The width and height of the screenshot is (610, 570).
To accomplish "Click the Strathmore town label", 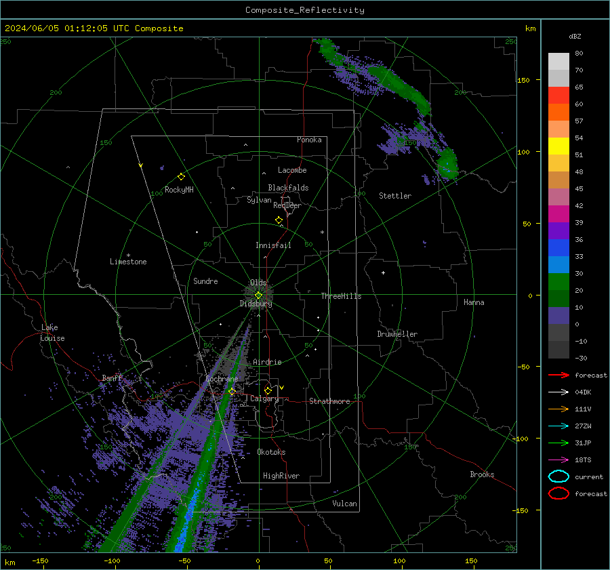I will pyautogui.click(x=329, y=401).
